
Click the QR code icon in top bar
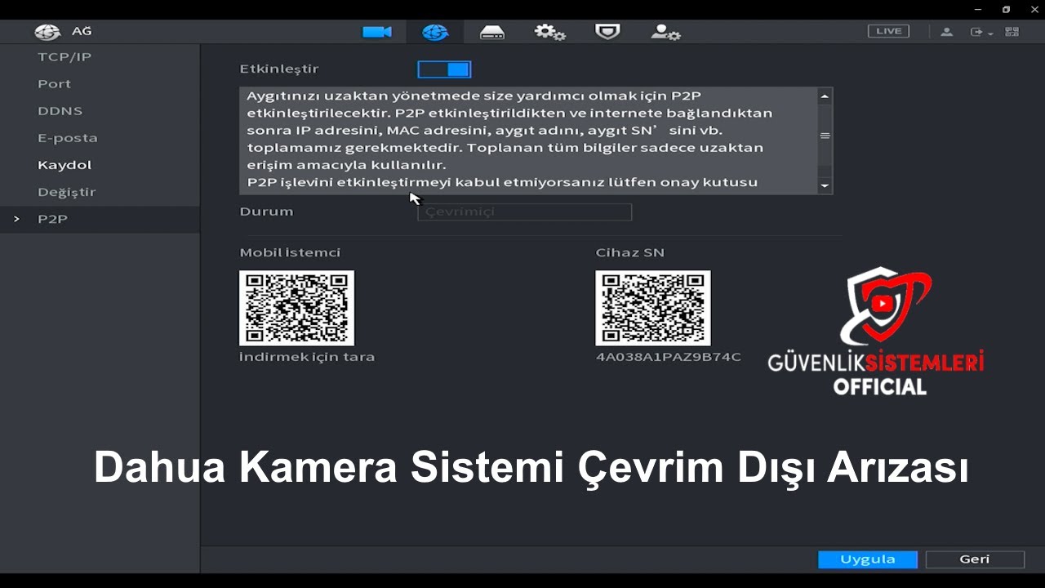pos(1012,32)
